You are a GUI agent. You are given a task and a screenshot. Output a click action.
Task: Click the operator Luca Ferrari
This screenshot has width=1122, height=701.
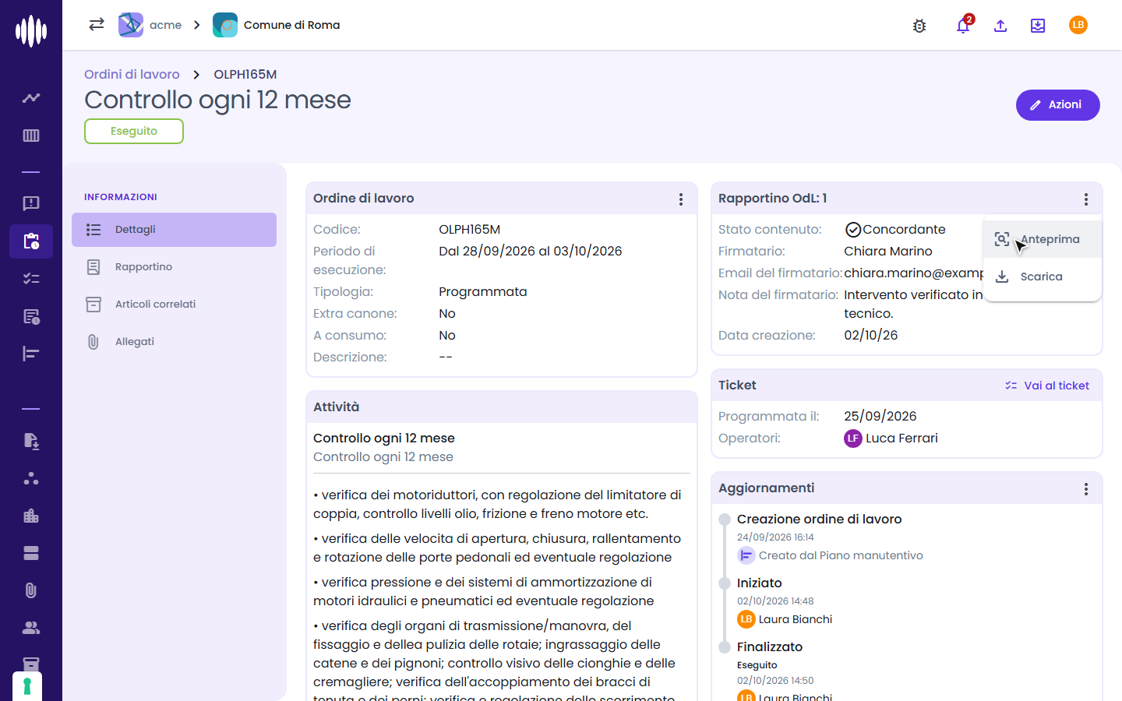891,438
